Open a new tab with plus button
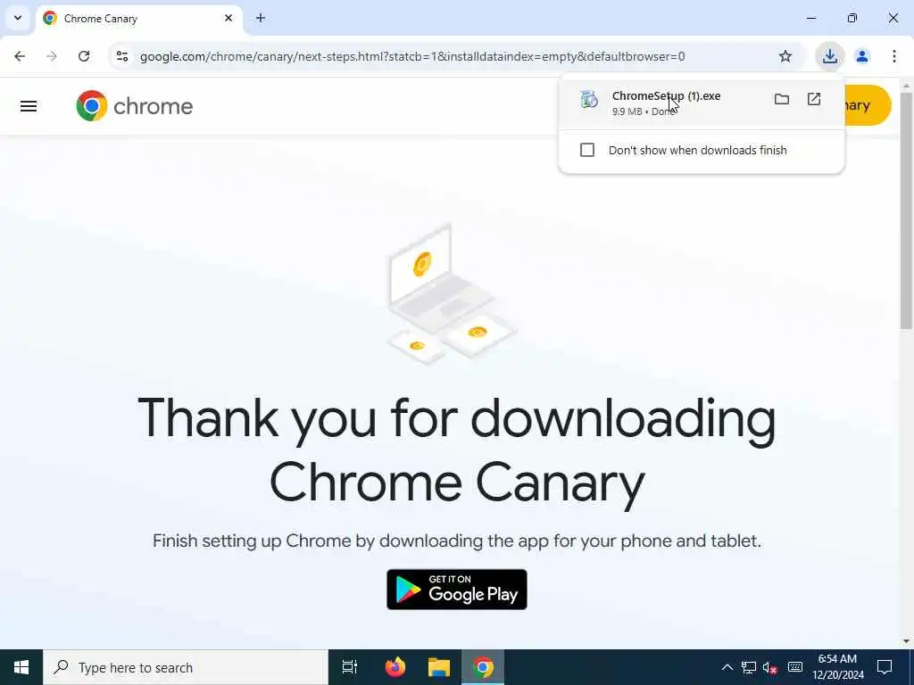Image resolution: width=914 pixels, height=685 pixels. point(261,19)
